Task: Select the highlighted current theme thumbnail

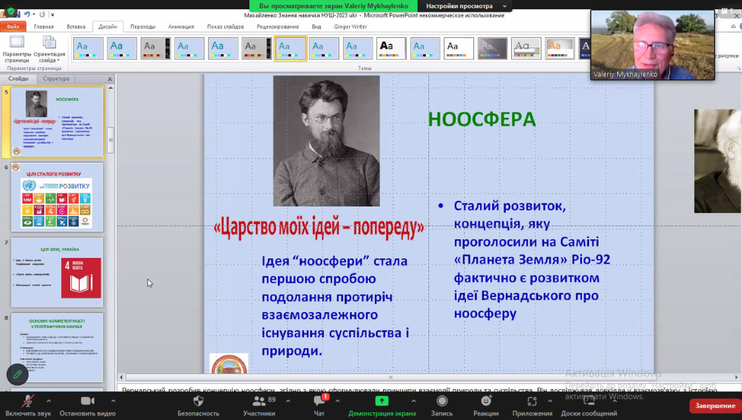Action: (x=291, y=48)
